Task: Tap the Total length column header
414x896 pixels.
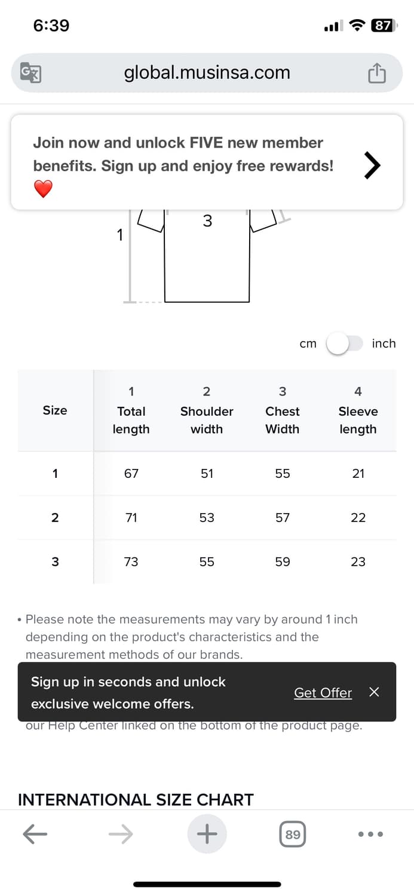Action: 131,411
